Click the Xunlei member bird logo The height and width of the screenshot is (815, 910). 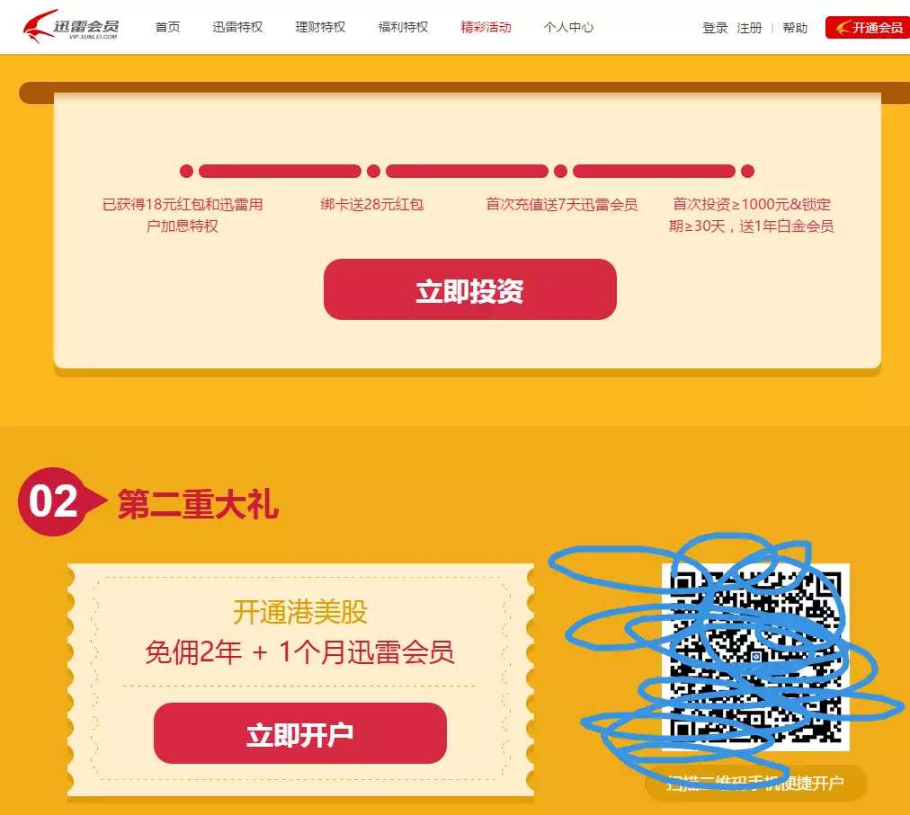tap(71, 25)
